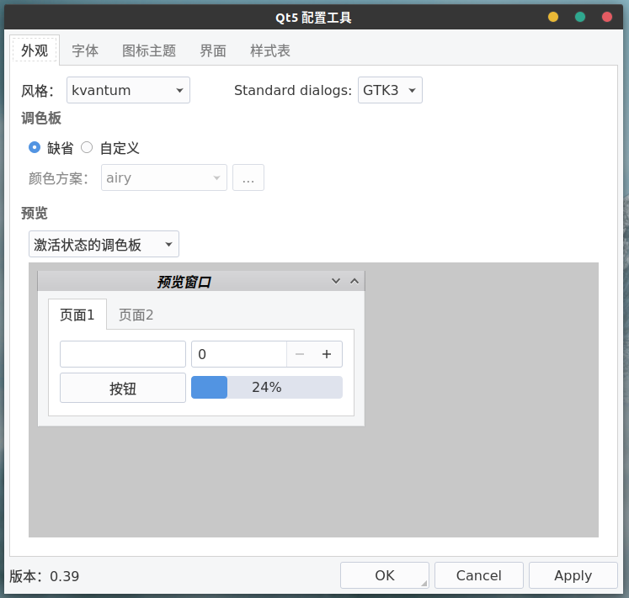Click the ... color scheme browse button
This screenshot has width=629, height=598.
[x=248, y=177]
